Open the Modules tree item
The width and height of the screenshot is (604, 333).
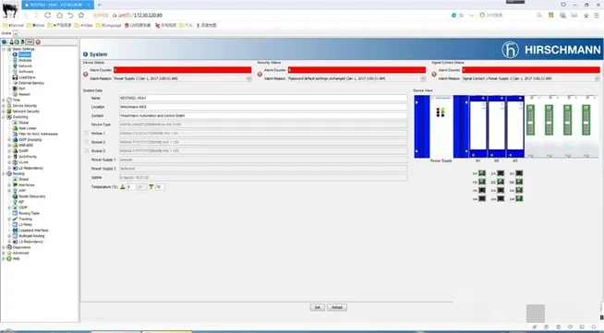click(x=25, y=60)
